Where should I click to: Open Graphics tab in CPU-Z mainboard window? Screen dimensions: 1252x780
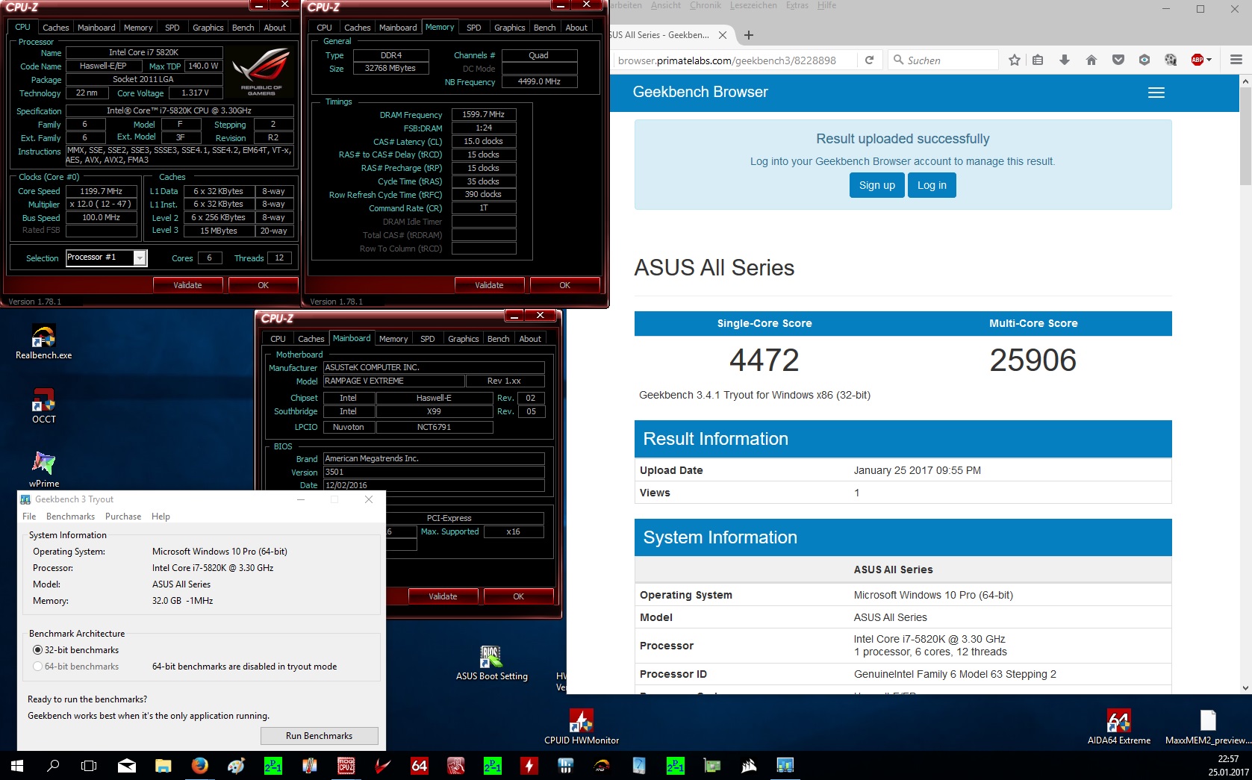(463, 339)
